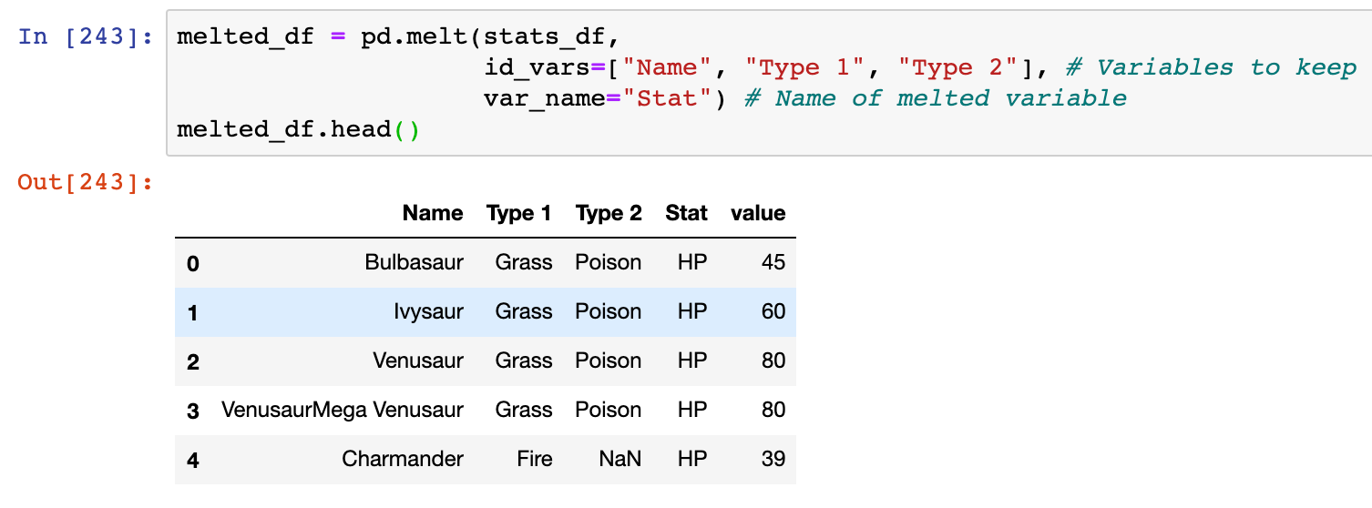This screenshot has width=1372, height=508.
Task: Select the VenusaurMega Venusaur cell
Action: pos(343,410)
